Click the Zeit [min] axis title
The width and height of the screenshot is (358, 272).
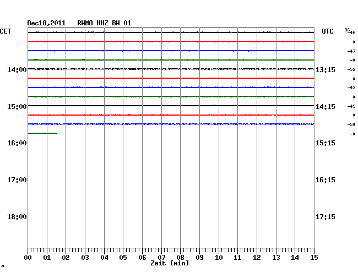170,263
